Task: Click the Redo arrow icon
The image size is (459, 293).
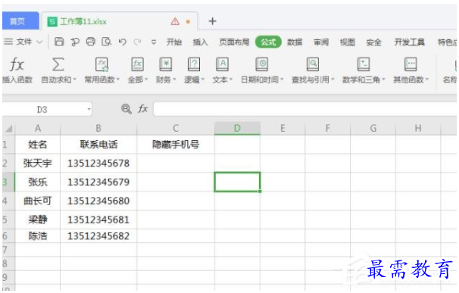Action: tap(137, 42)
